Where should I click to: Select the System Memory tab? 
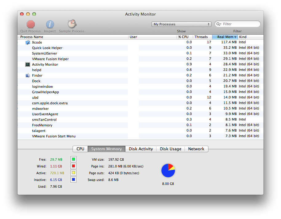tap(106, 149)
